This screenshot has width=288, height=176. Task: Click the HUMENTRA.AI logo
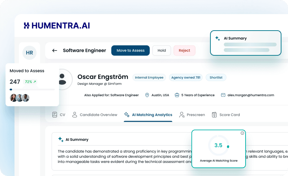point(57,26)
